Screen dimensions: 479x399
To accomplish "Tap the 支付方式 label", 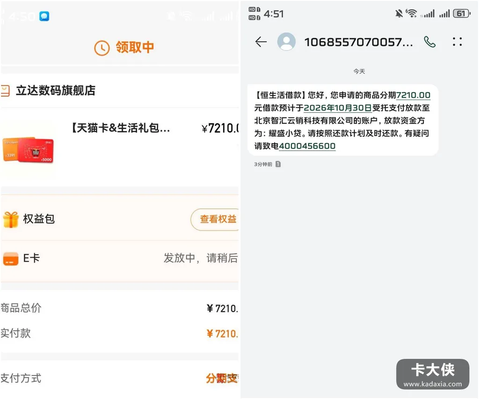I will tap(21, 378).
